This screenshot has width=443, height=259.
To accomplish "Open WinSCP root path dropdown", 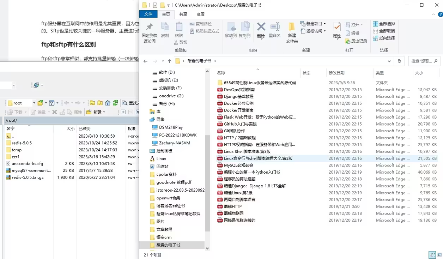I will click(34, 103).
